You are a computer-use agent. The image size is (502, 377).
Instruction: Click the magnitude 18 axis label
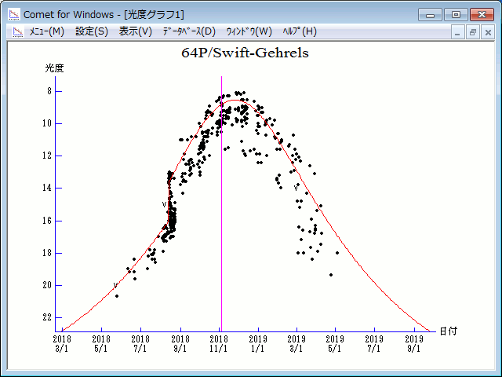pyautogui.click(x=47, y=253)
